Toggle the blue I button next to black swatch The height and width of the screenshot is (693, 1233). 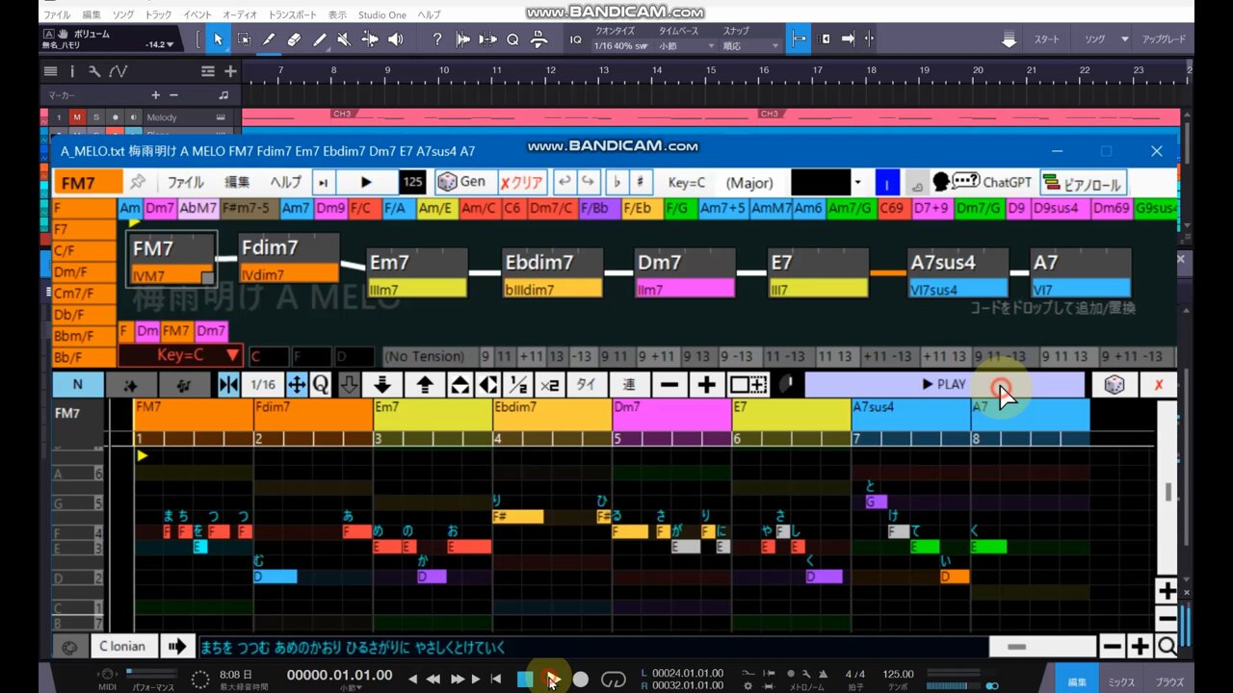coord(887,182)
